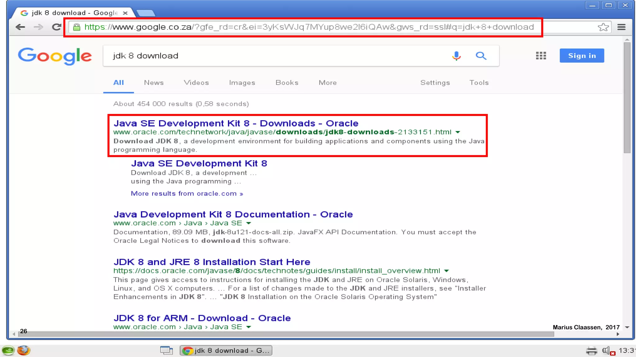Screen dimensions: 636x357
Task: Open Chrome hamburger menu
Action: click(621, 27)
